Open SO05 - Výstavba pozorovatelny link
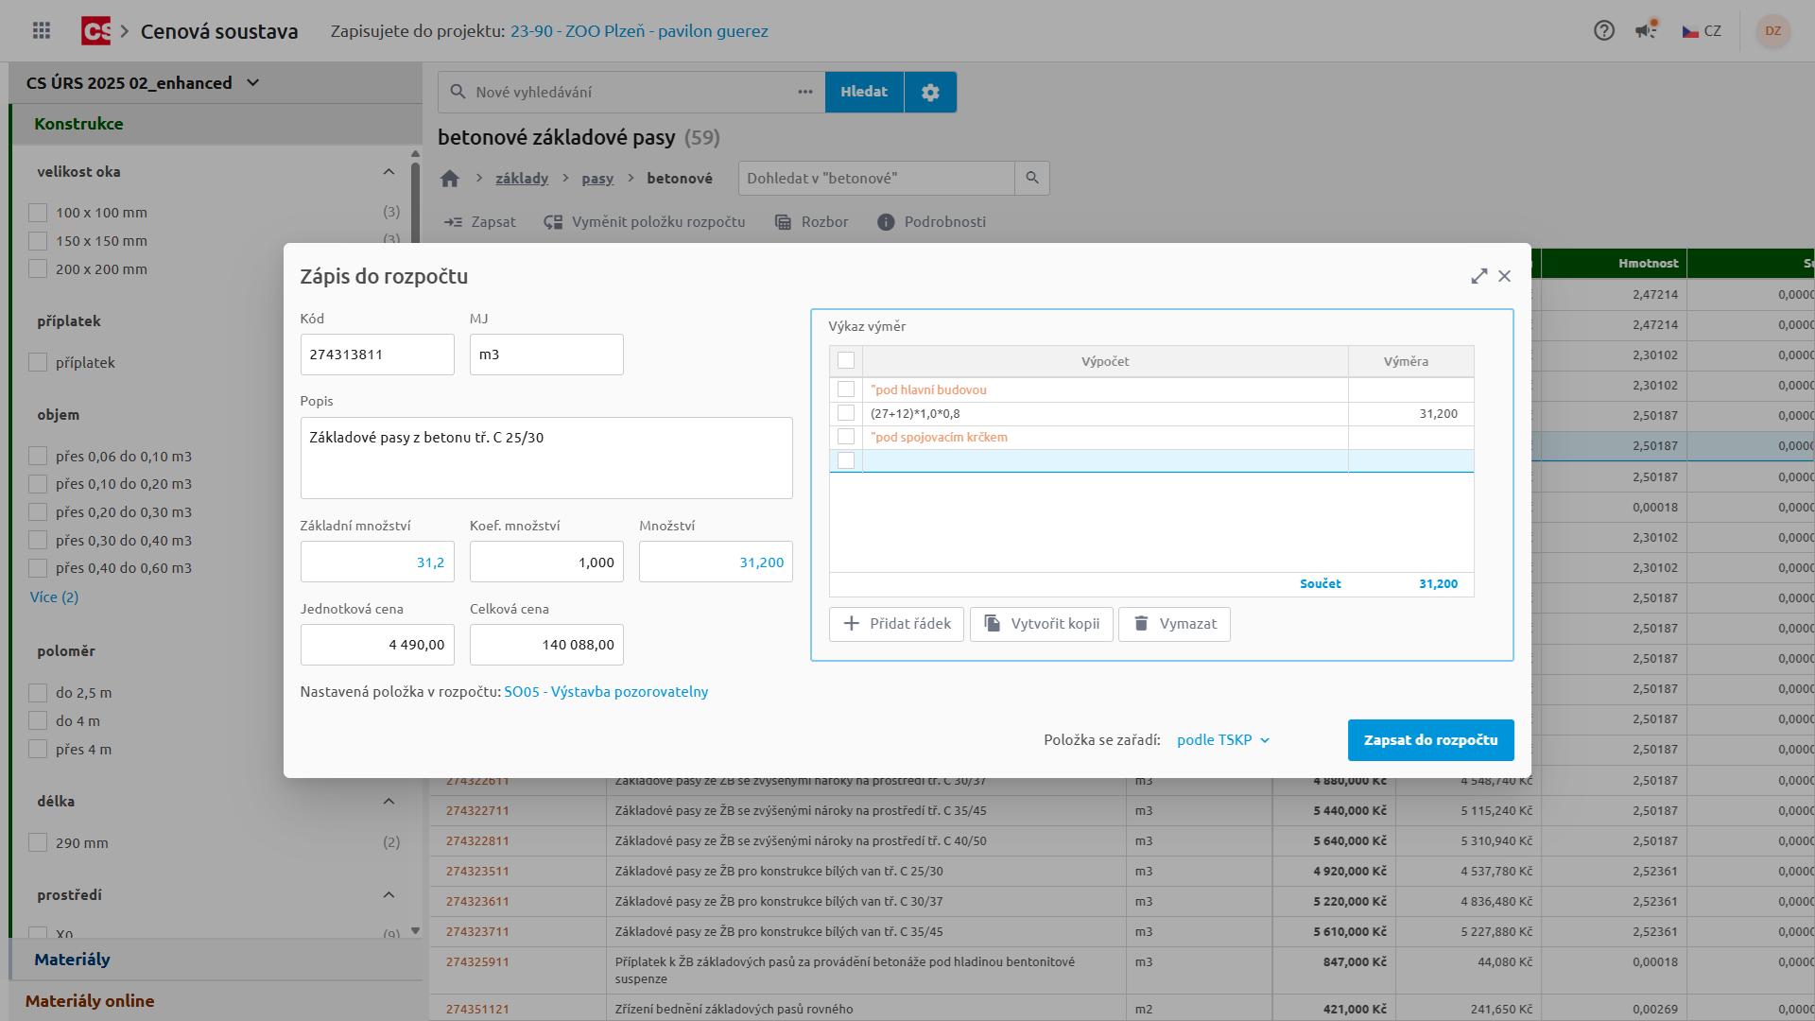 [x=606, y=692]
